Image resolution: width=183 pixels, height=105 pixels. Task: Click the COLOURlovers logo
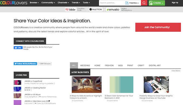click(13, 3)
